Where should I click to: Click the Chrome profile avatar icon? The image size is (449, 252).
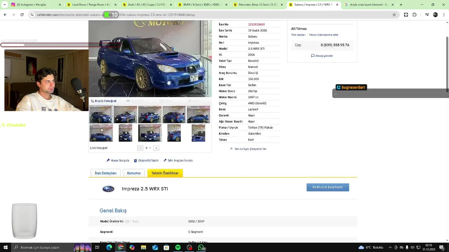coord(435,15)
